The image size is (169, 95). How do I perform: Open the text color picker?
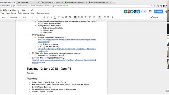pyautogui.click(x=55, y=17)
